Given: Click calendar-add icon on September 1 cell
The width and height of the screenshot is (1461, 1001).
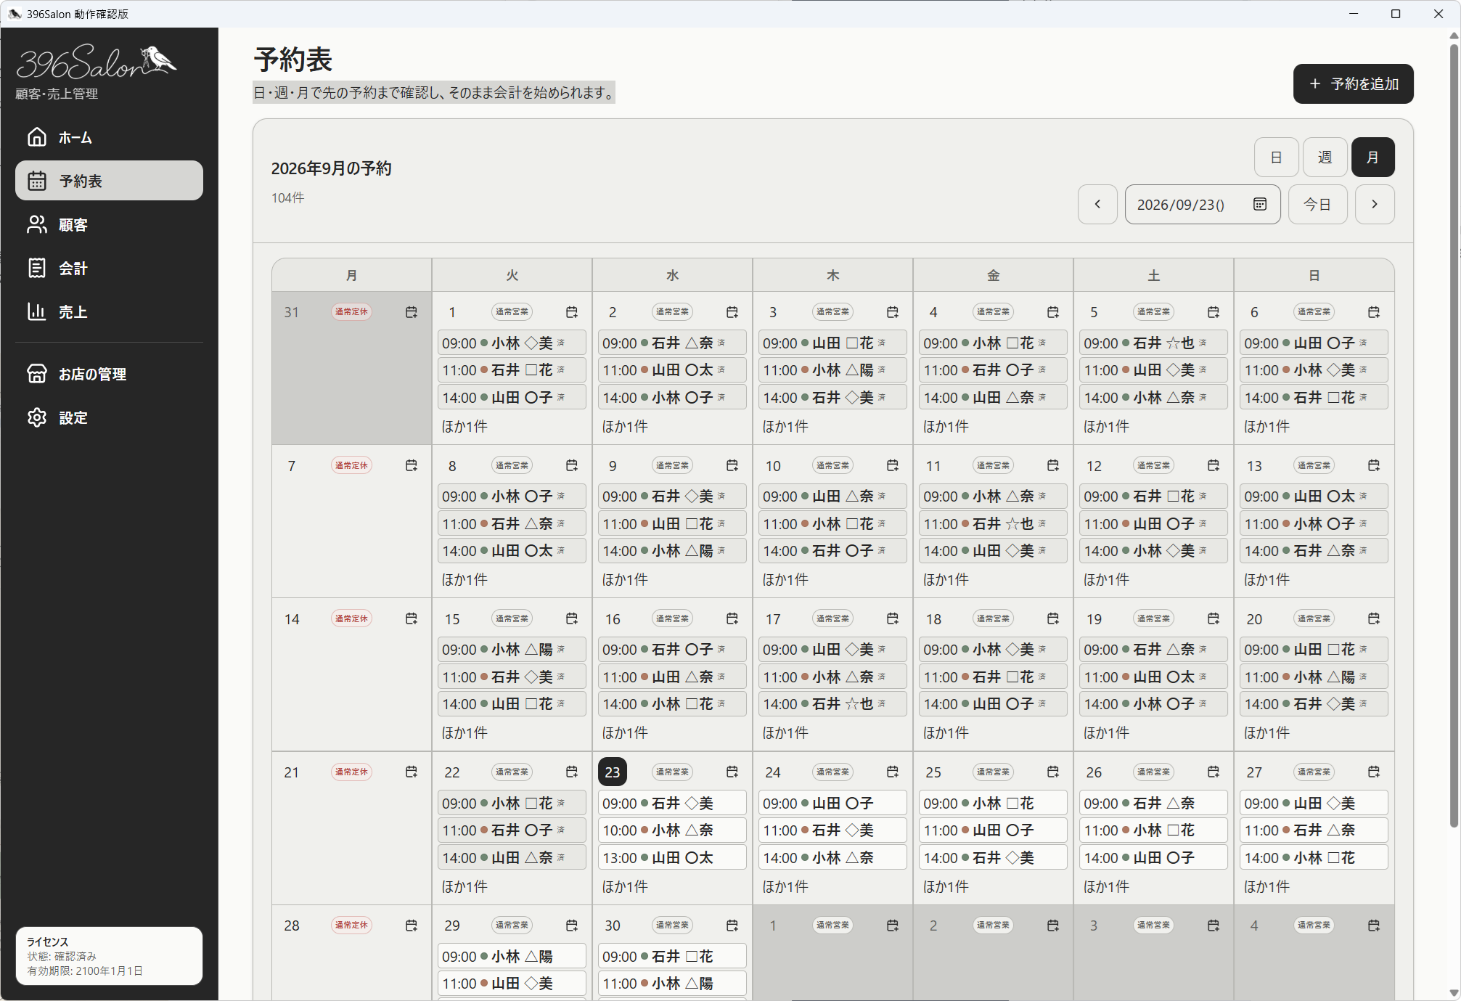Looking at the screenshot, I should coord(572,312).
